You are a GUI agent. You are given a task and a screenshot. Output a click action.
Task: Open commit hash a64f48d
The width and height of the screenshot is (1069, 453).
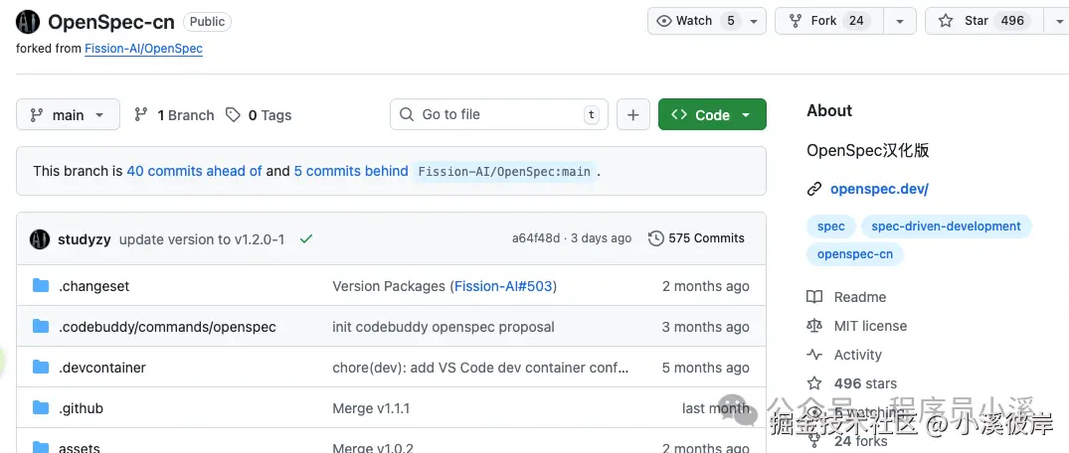click(536, 238)
